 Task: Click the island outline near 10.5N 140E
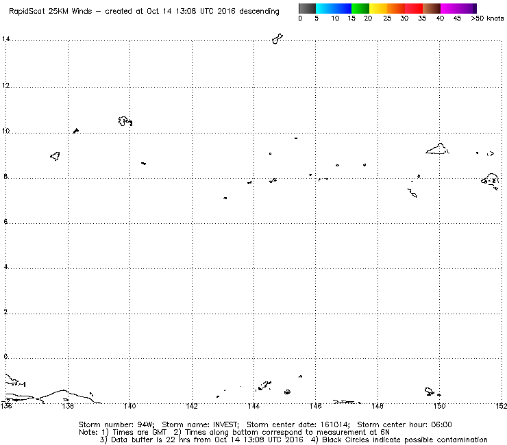(x=125, y=121)
